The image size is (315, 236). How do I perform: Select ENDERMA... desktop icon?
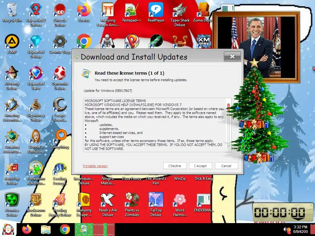tap(204, 203)
